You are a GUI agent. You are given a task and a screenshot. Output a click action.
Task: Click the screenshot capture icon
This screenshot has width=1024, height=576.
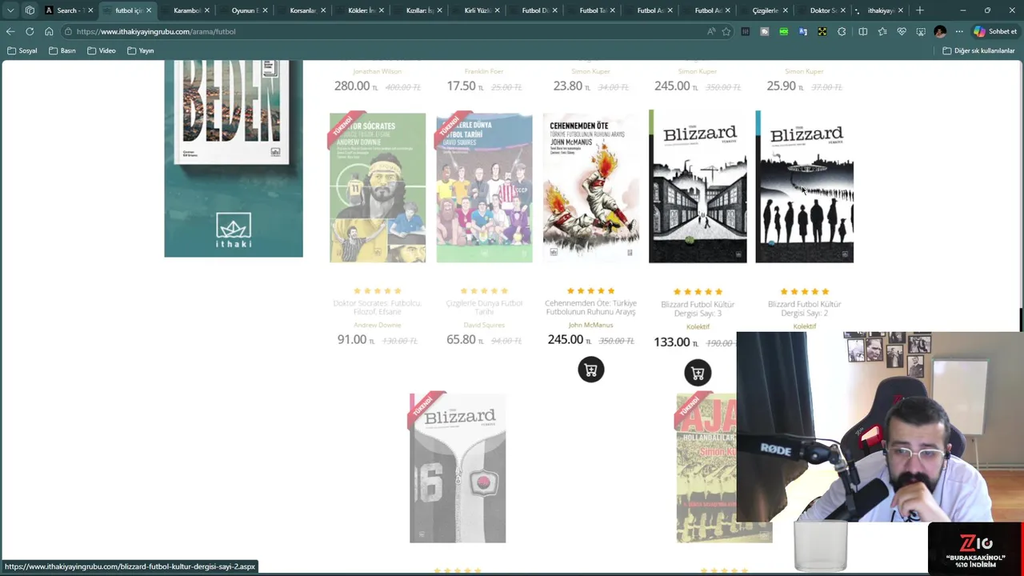[x=921, y=31]
